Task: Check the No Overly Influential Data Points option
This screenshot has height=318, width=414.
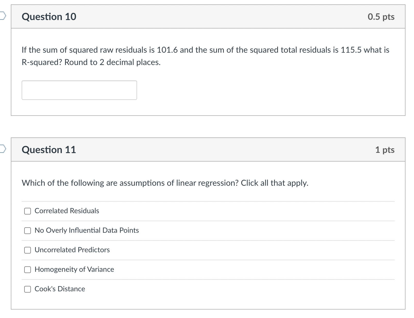Action: click(x=27, y=231)
